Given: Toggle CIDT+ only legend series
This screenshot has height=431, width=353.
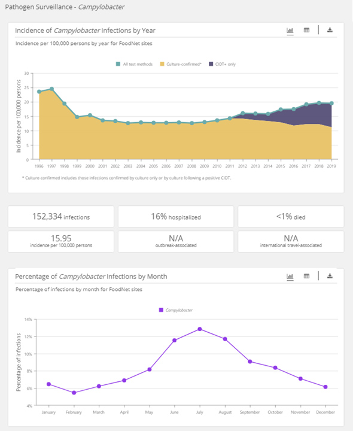Looking at the screenshot, I should point(222,64).
